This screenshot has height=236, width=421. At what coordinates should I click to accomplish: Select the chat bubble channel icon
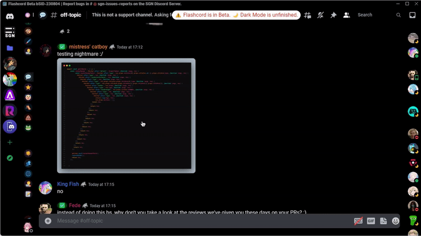[28, 77]
